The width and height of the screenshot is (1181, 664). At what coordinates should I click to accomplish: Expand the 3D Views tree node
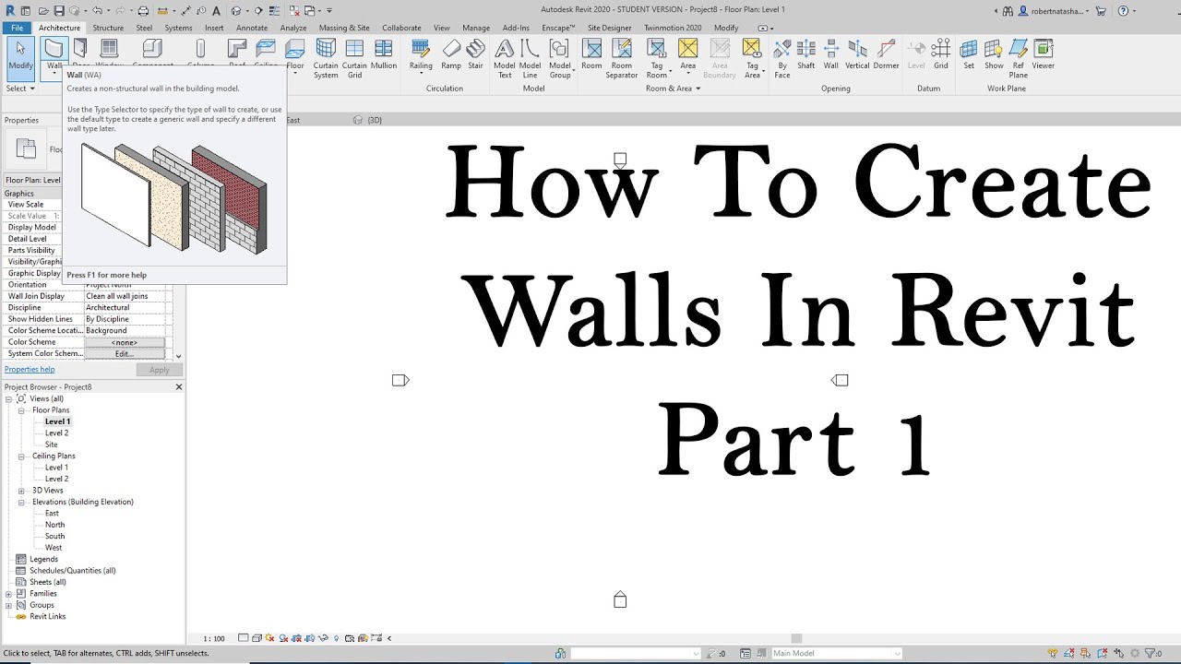coord(22,491)
